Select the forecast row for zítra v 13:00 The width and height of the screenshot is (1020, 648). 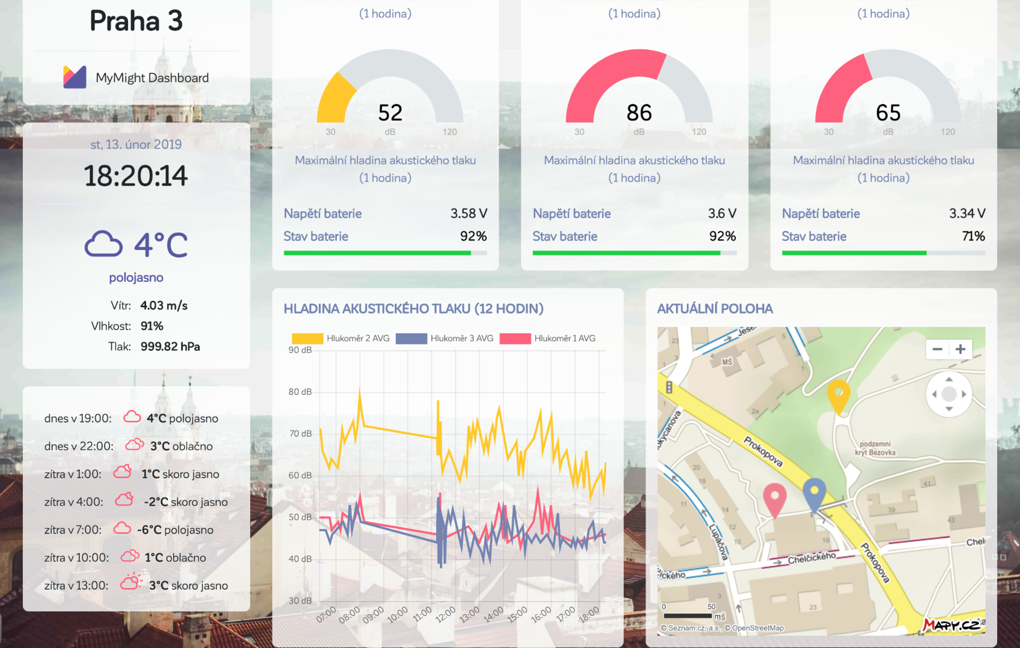pos(136,585)
